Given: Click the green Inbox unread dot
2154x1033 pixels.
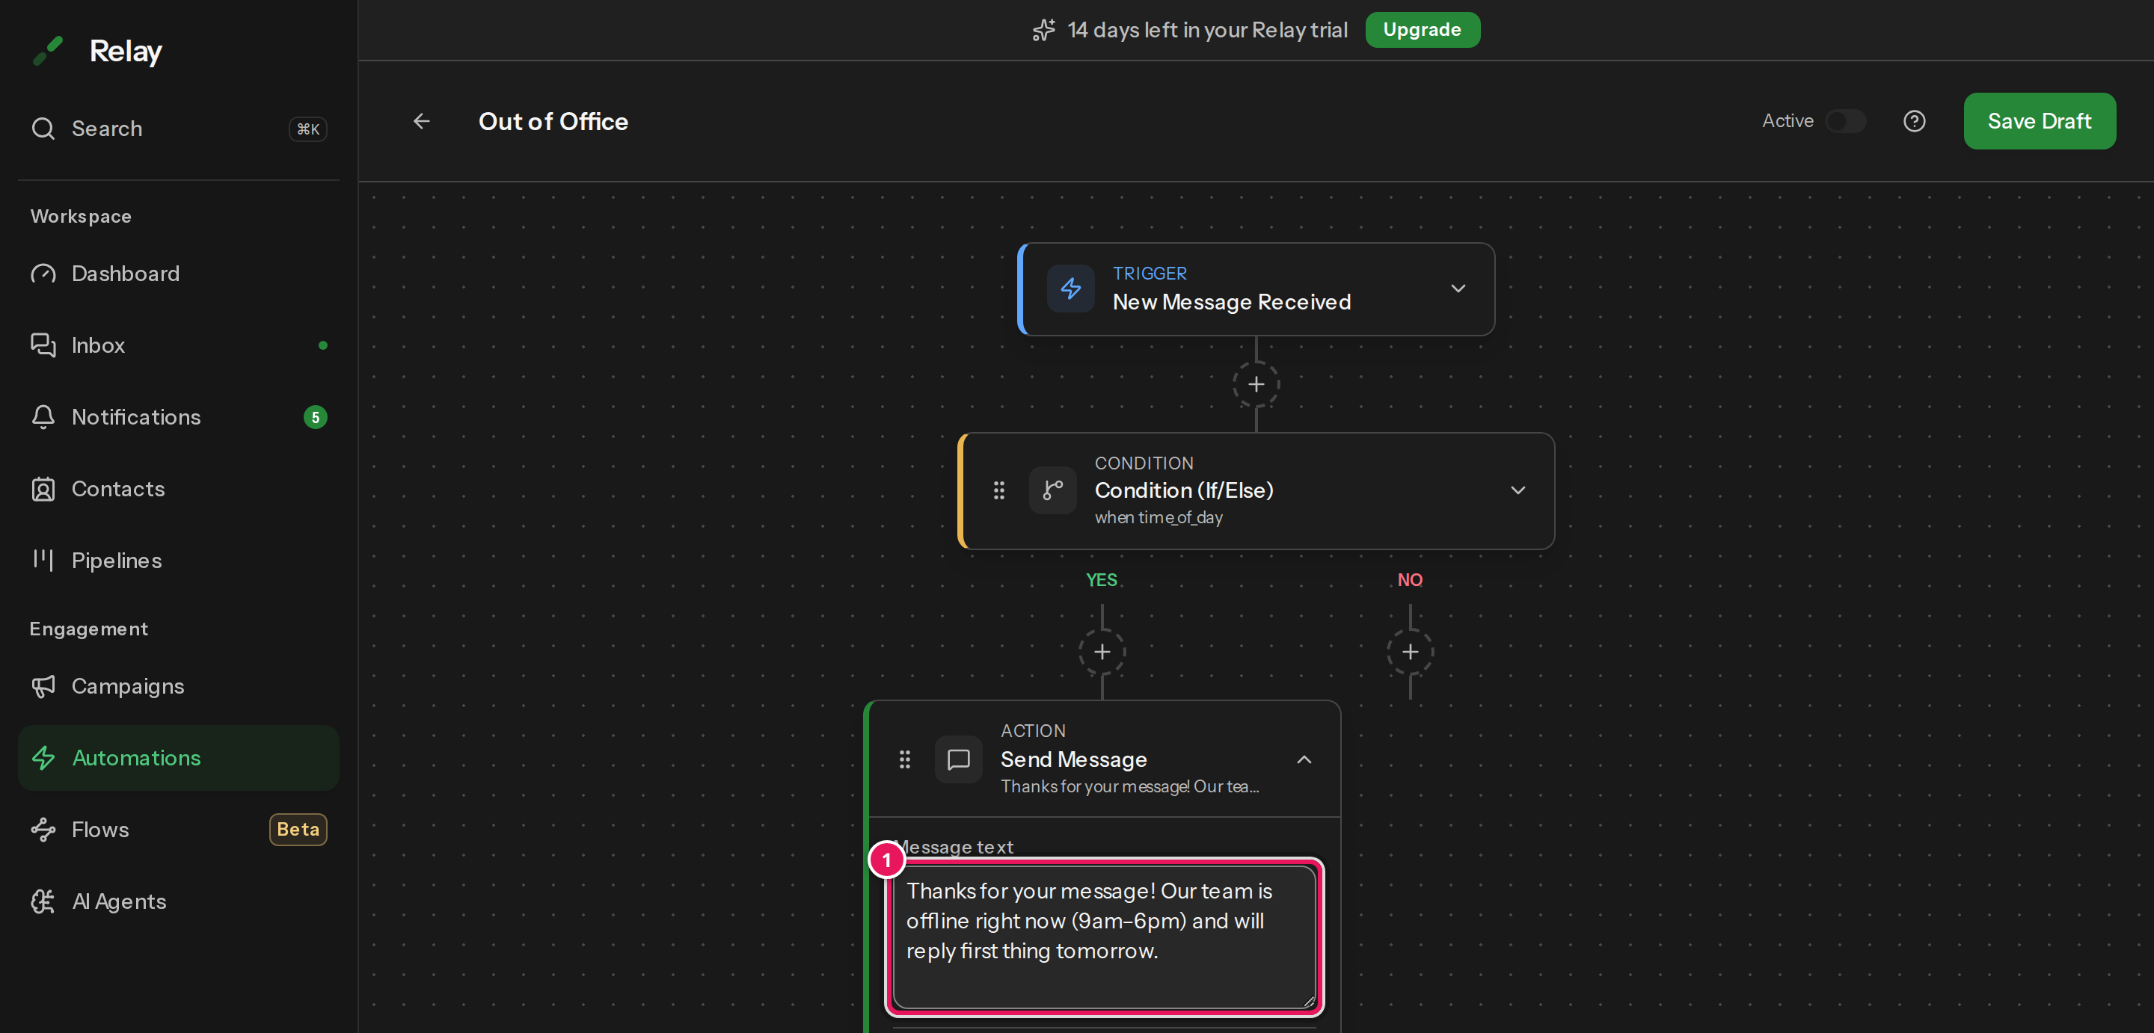Looking at the screenshot, I should click(323, 345).
